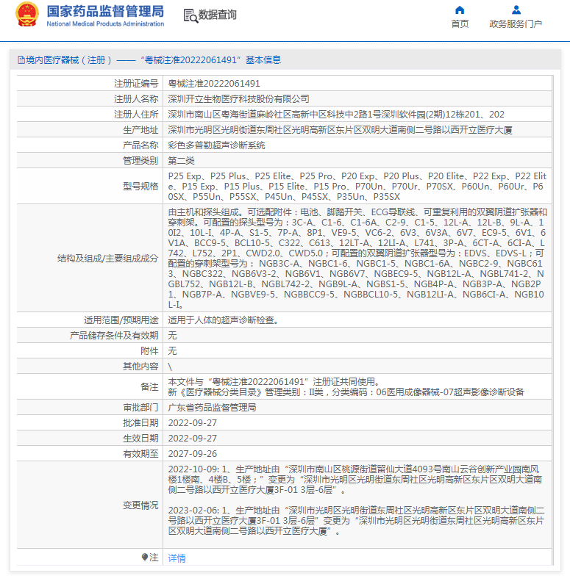Open 政务服务门户 text link
This screenshot has height=584, width=570.
(x=516, y=24)
